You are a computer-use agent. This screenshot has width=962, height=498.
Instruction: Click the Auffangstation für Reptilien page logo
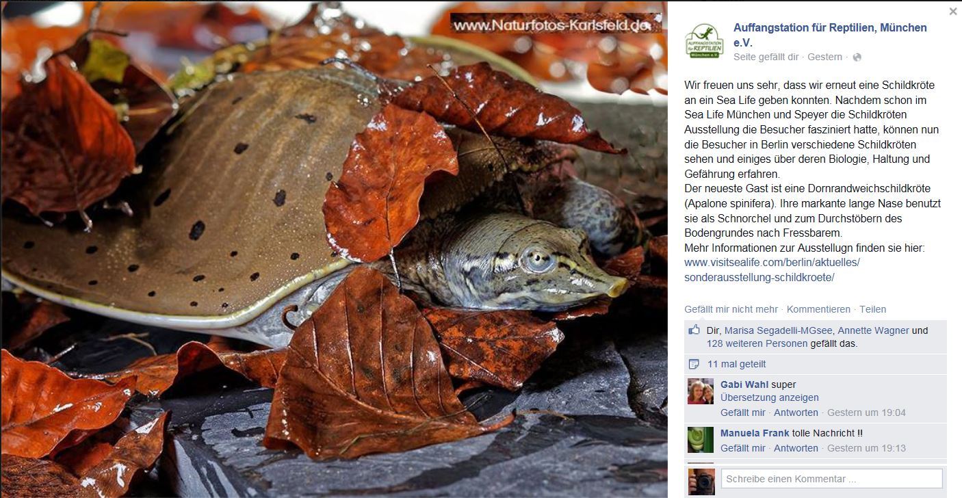705,40
